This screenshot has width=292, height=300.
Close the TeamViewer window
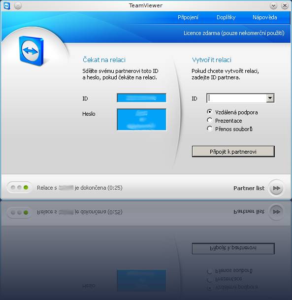coord(285,6)
